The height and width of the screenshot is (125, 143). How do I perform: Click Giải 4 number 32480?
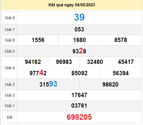tap(95, 62)
